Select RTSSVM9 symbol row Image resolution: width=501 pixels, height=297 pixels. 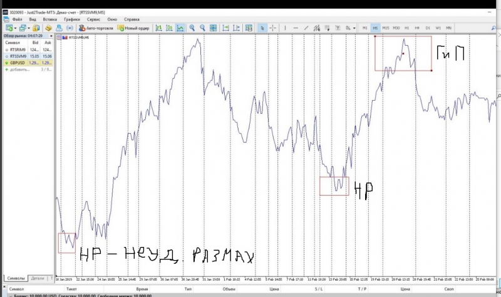pos(28,56)
